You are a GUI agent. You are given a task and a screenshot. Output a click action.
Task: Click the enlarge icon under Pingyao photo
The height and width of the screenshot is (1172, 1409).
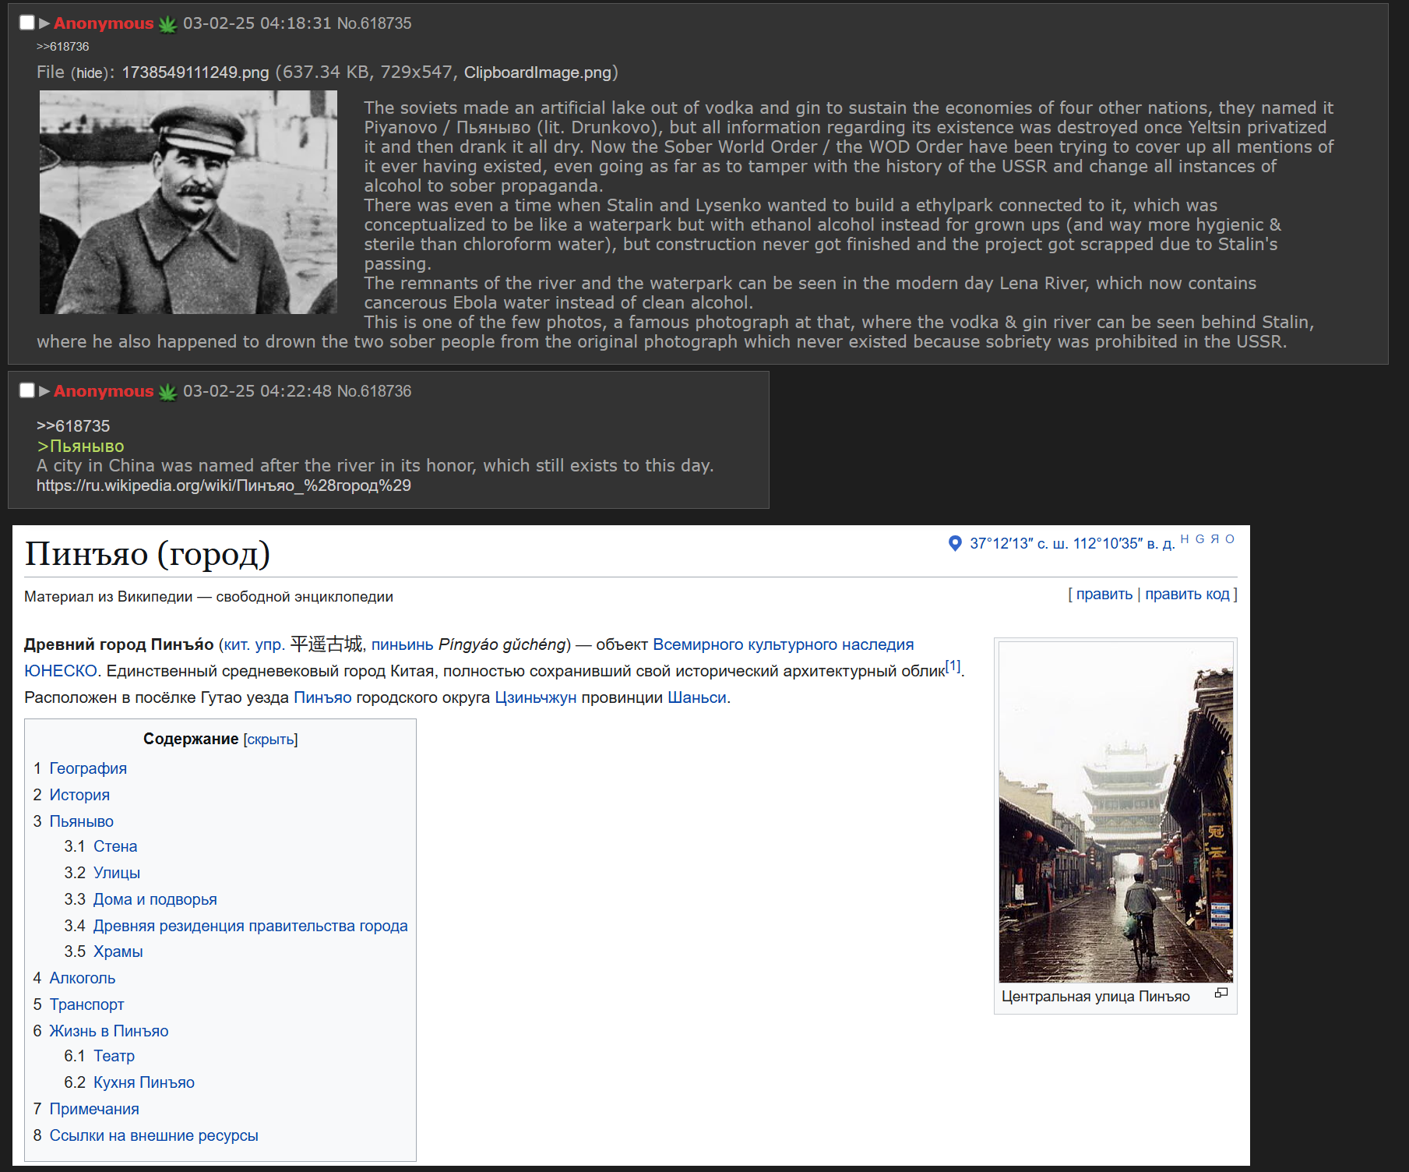(1221, 993)
